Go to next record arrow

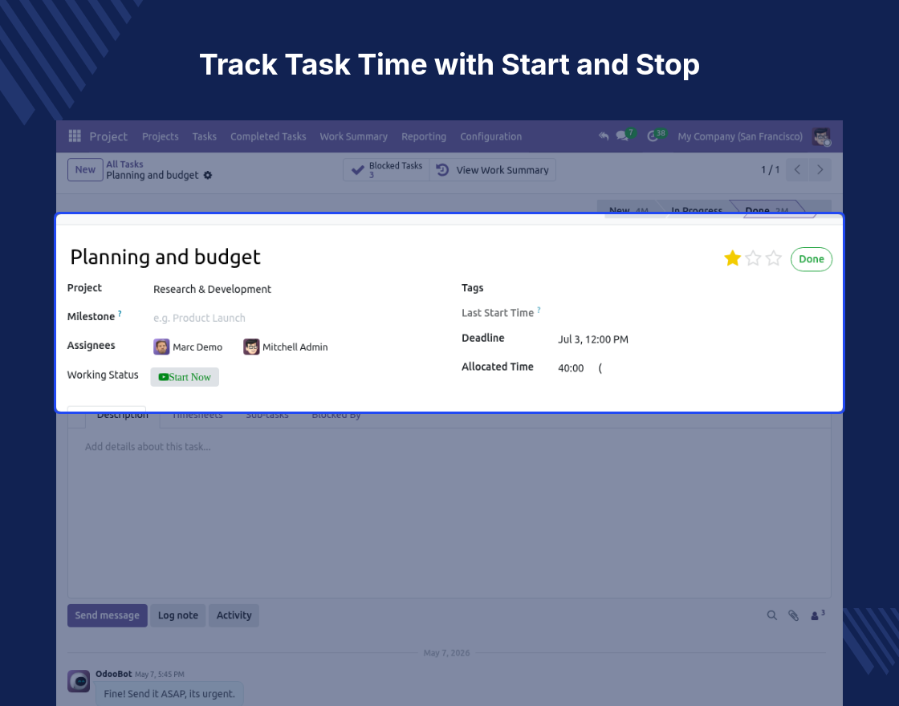(820, 169)
